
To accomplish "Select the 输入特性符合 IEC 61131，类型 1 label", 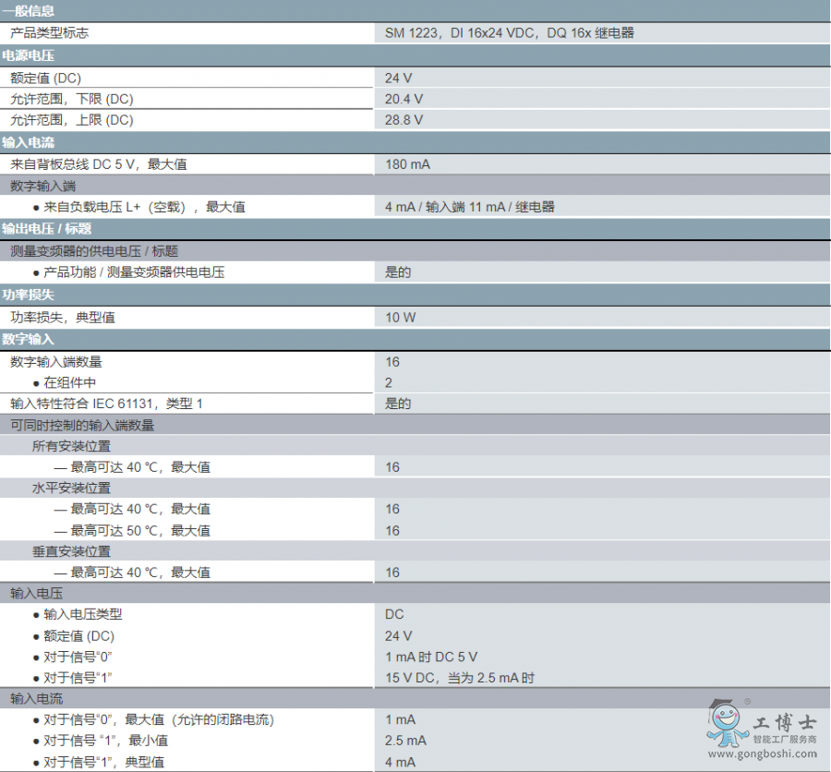I will 106,404.
